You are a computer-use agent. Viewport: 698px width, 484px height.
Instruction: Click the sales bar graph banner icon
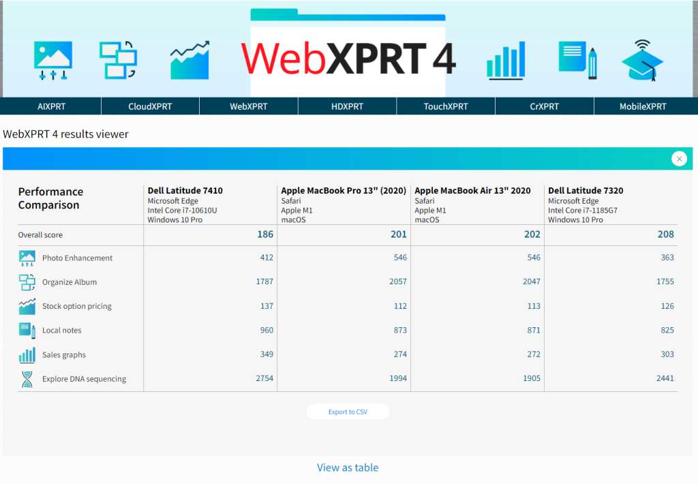point(506,61)
